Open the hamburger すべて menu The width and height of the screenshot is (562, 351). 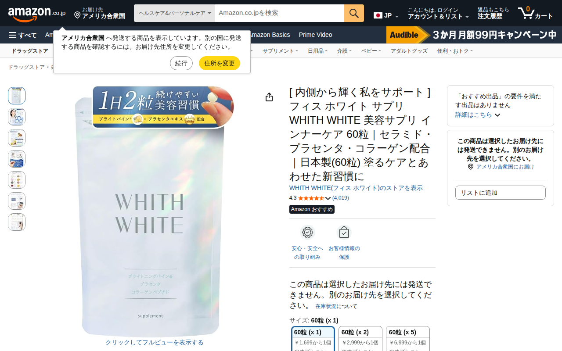click(x=23, y=35)
